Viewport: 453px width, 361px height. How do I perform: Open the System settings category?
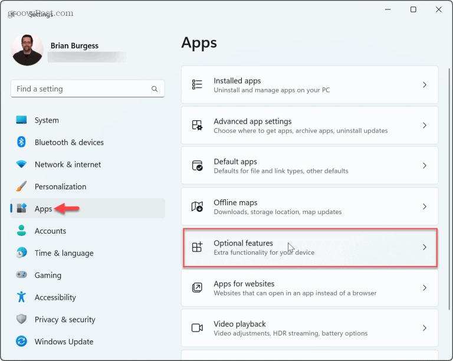87,120
